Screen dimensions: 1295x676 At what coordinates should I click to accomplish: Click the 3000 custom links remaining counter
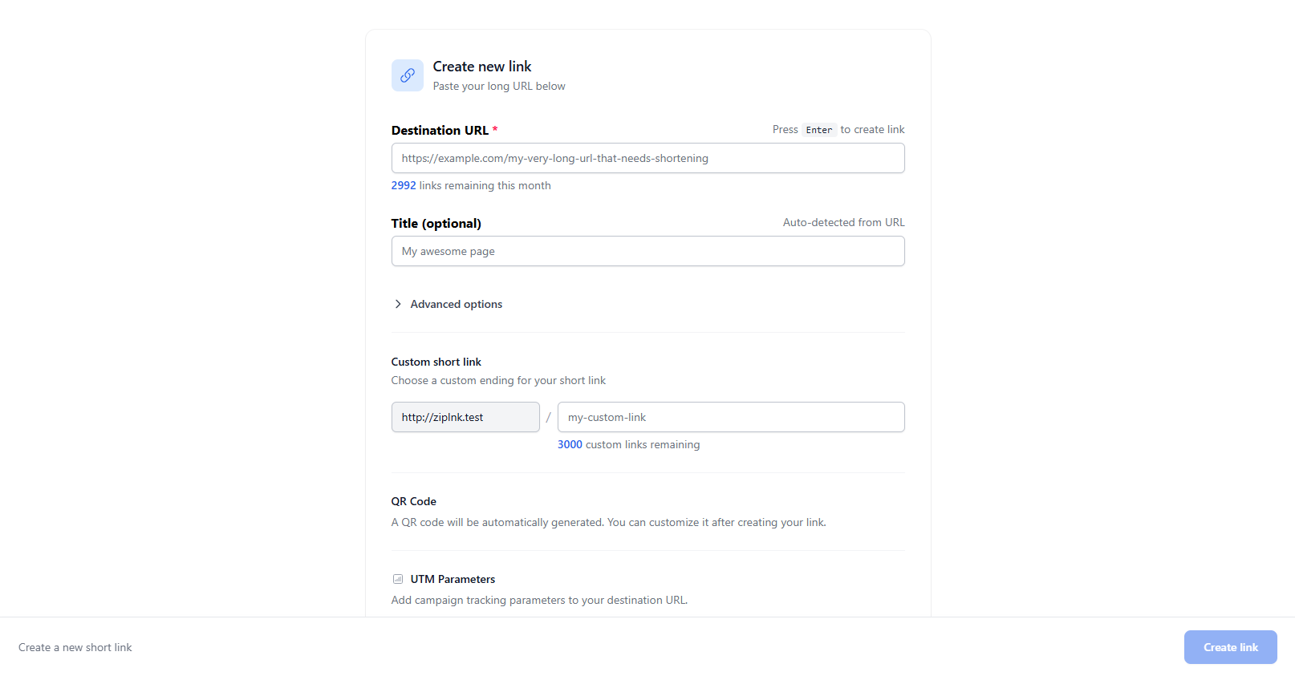(x=570, y=444)
